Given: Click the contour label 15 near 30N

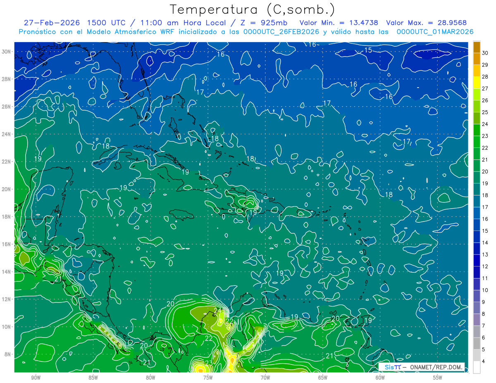Looking at the screenshot, I should click(368, 50).
